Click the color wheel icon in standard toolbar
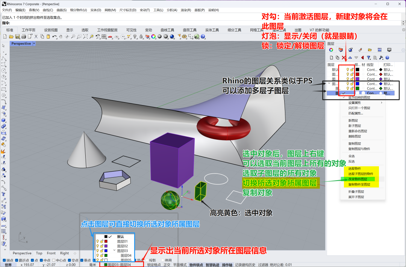 point(153,37)
